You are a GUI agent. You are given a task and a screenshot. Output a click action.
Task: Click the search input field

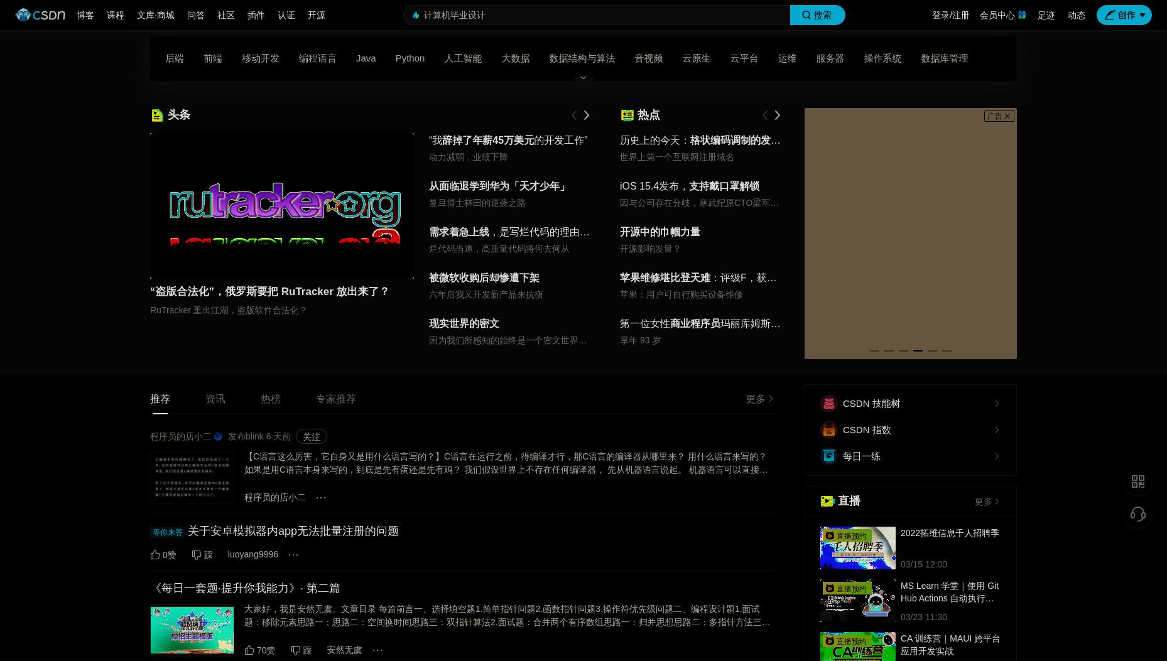click(597, 15)
